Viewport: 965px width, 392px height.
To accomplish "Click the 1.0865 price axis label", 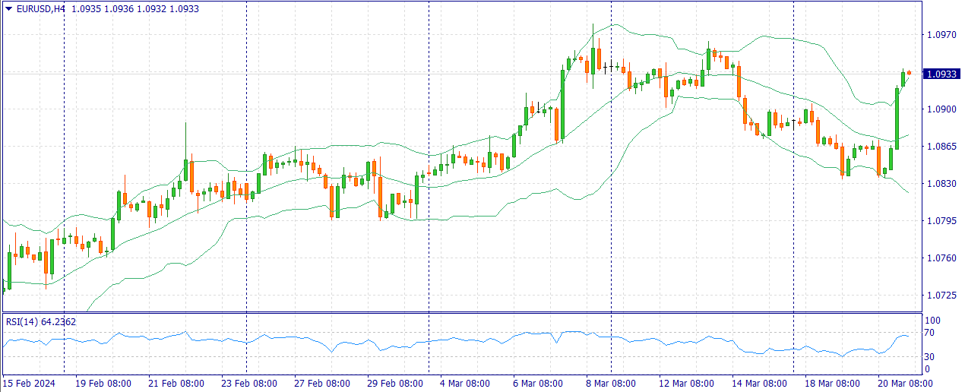I will 941,147.
